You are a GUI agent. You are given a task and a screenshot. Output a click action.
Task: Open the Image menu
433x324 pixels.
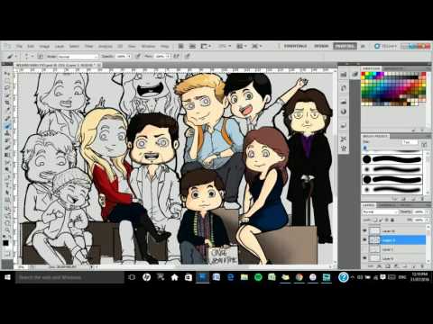(x=44, y=46)
